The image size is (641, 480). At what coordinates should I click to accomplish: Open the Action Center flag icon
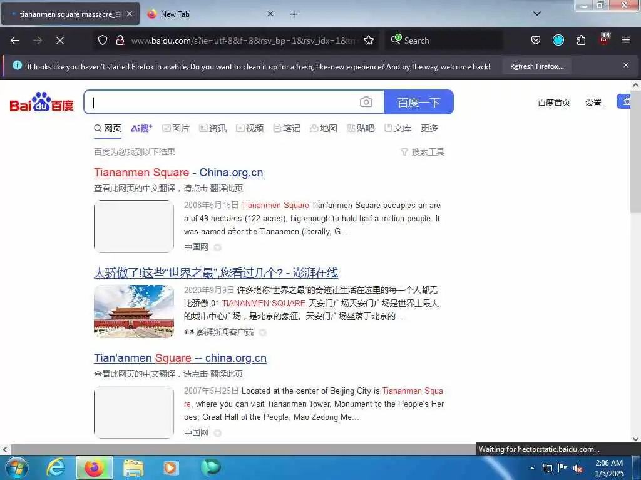click(x=563, y=468)
